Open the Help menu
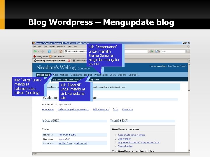The image size is (210, 157). [75, 47]
